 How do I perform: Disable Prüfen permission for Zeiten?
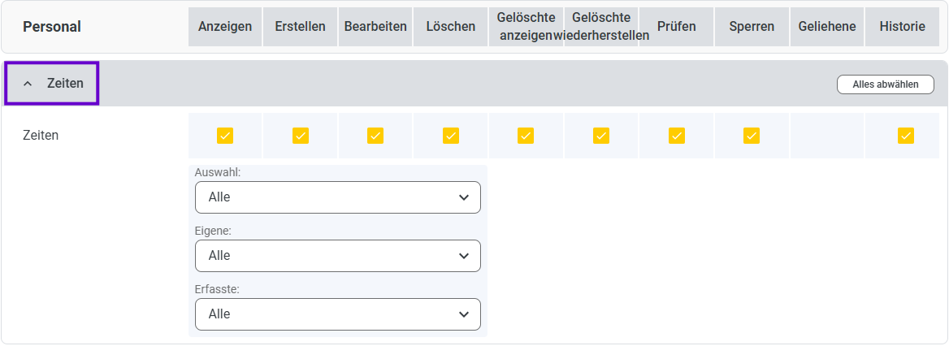677,136
